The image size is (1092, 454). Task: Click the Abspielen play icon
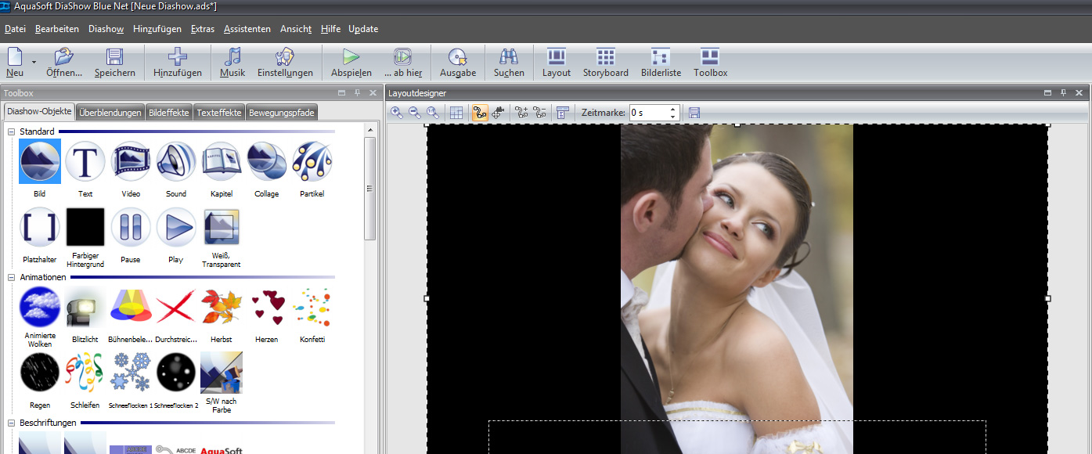(x=351, y=57)
